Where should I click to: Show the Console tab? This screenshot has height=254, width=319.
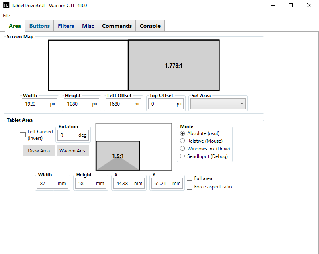(x=150, y=26)
